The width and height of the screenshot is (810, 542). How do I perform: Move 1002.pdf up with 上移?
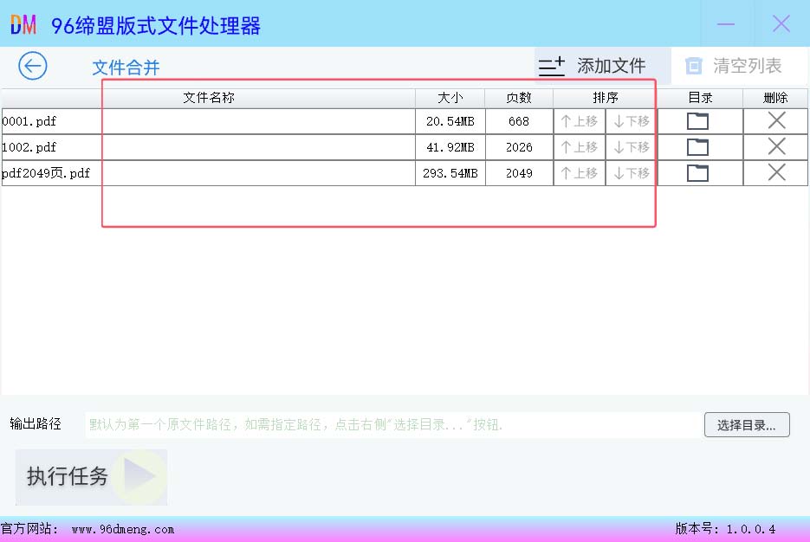click(x=579, y=147)
